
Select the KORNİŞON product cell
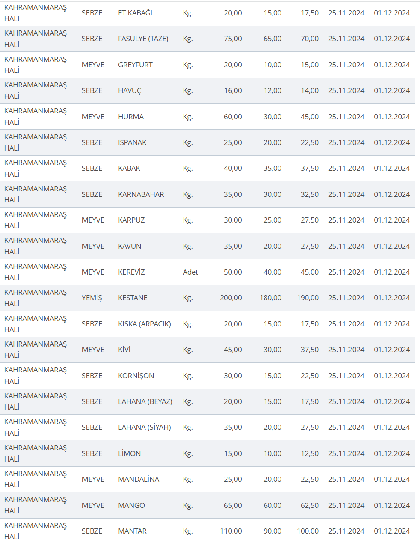[136, 376]
